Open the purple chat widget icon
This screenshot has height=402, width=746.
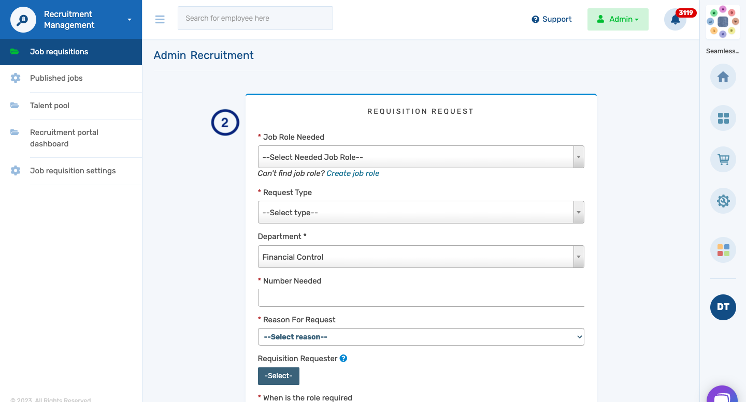(x=723, y=395)
